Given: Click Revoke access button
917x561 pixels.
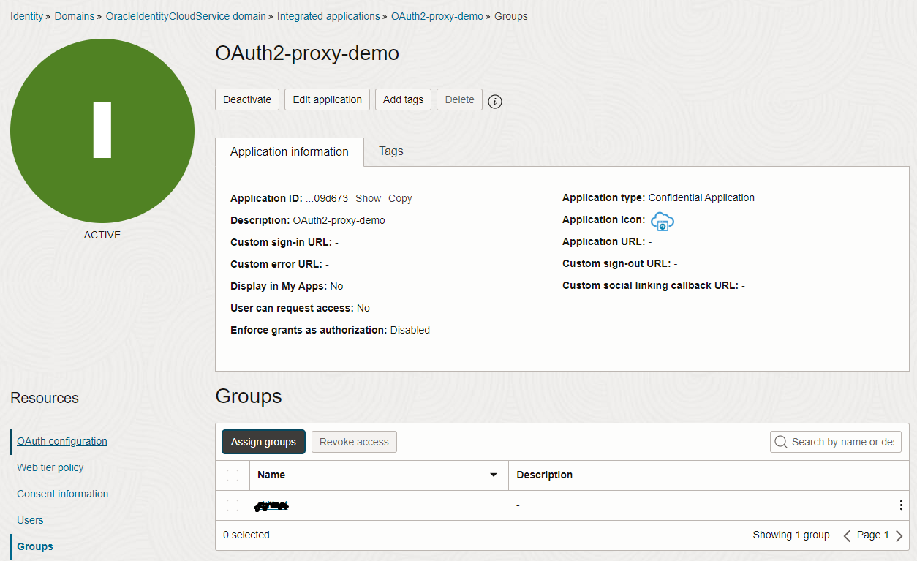Looking at the screenshot, I should (x=354, y=442).
